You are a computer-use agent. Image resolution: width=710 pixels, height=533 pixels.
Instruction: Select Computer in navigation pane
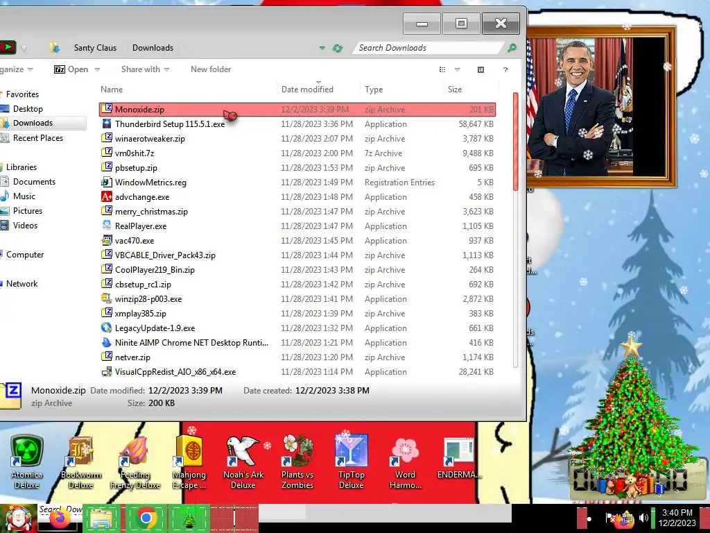click(x=25, y=255)
